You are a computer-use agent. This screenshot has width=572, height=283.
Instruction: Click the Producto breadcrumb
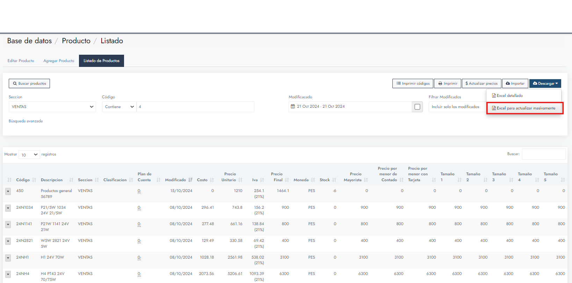76,41
